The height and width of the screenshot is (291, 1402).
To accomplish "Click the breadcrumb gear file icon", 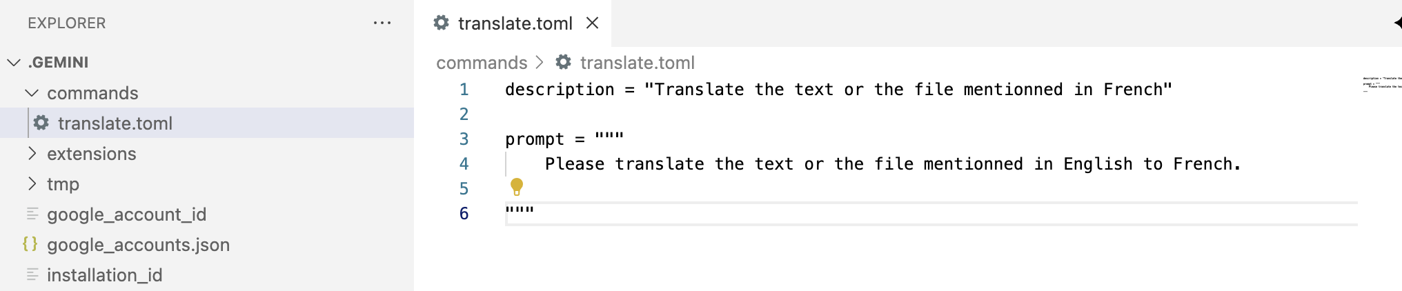I will 564,62.
